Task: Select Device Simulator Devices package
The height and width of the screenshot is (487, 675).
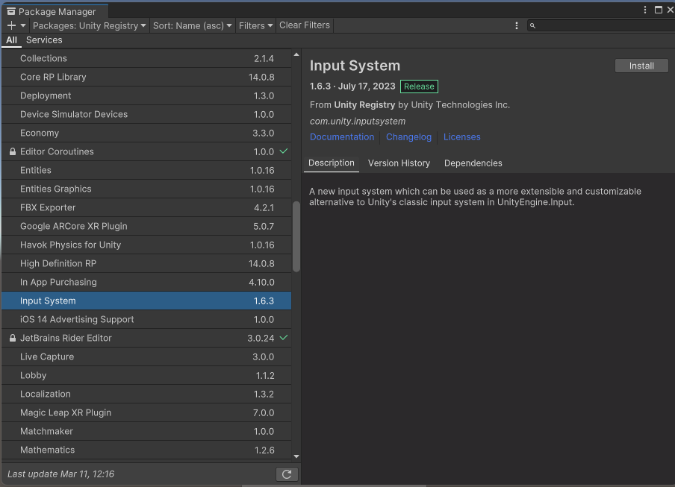Action: click(x=146, y=114)
